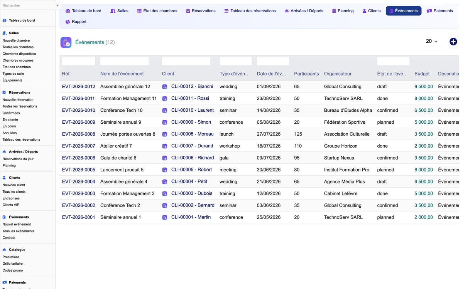Open the Salles top tab

[119, 11]
